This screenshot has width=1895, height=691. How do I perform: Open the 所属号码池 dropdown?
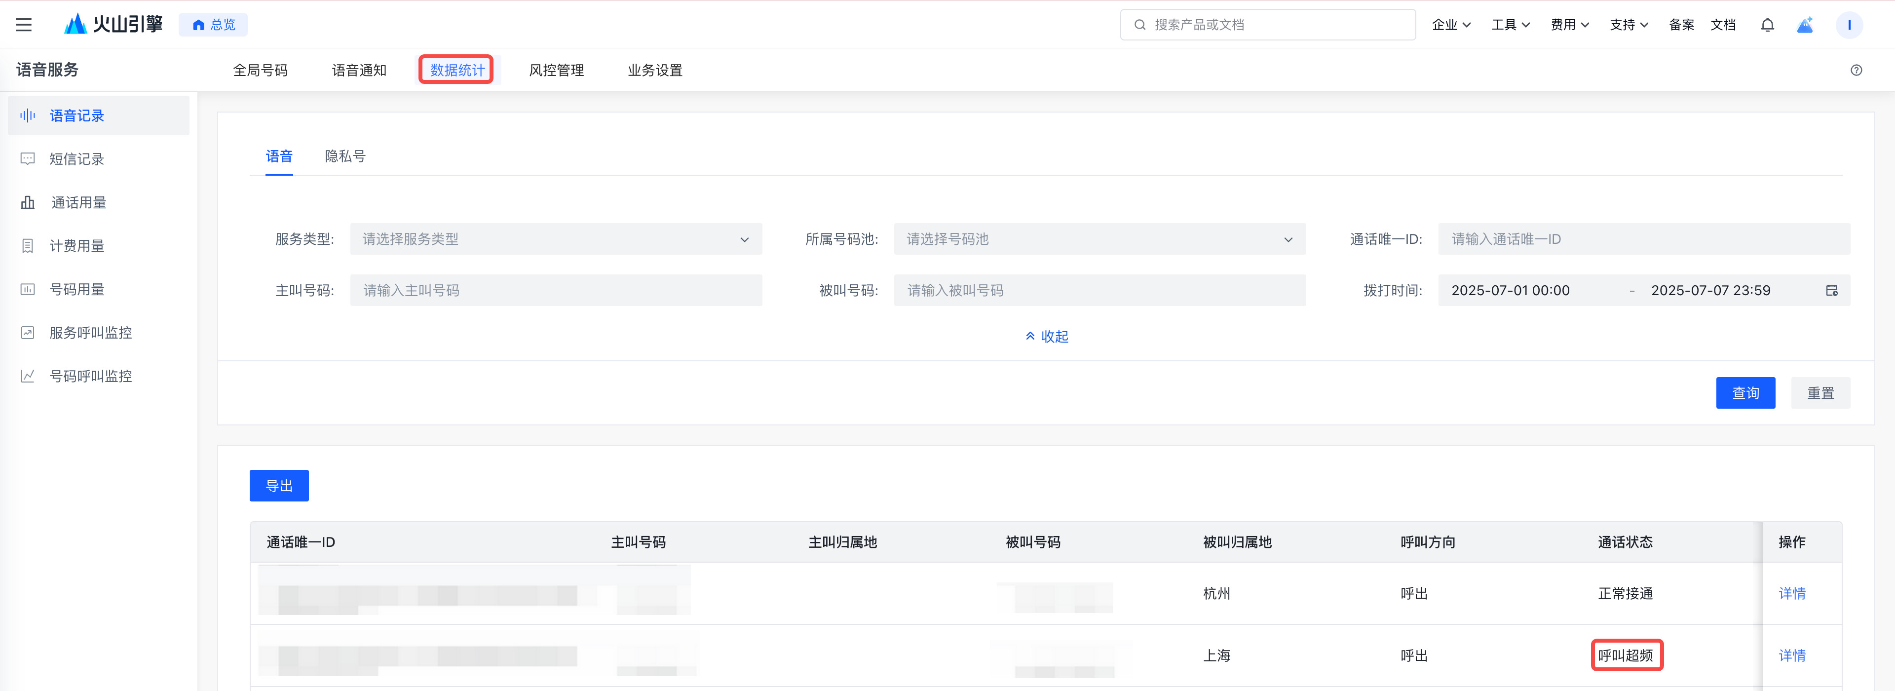tap(1099, 239)
